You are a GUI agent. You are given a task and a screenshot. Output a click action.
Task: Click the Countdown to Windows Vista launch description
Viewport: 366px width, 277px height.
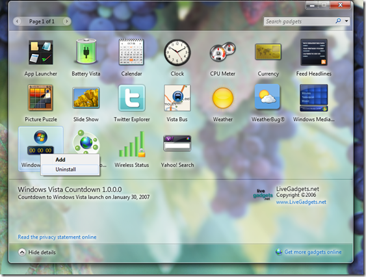(84, 197)
